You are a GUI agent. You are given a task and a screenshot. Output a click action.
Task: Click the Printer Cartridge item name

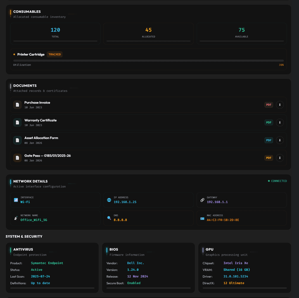(31, 54)
